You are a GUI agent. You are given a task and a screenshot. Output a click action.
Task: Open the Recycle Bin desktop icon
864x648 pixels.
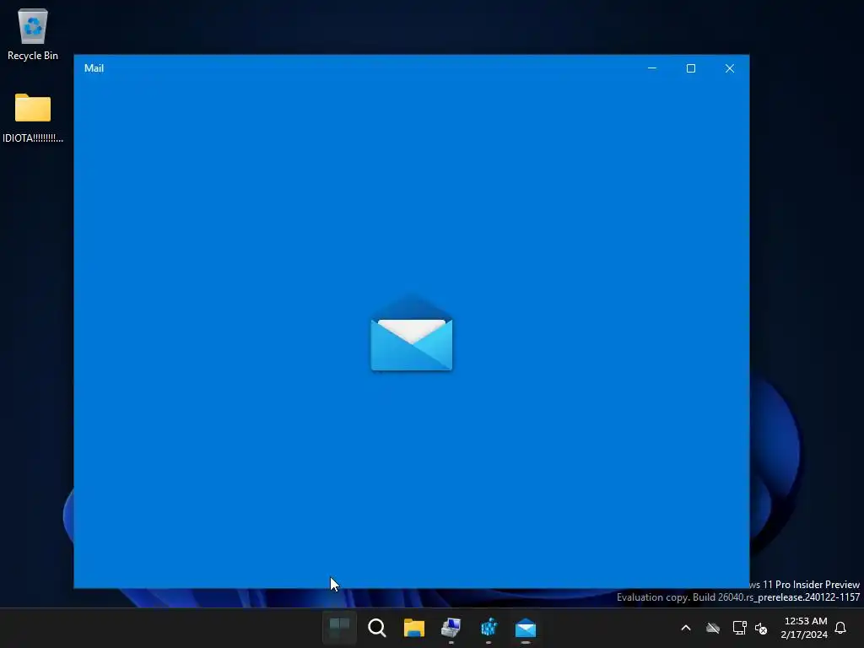[33, 34]
